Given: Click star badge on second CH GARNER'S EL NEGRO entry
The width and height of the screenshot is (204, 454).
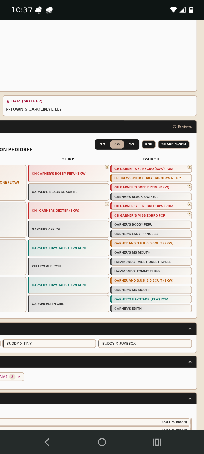Looking at the screenshot, I should tap(190, 204).
